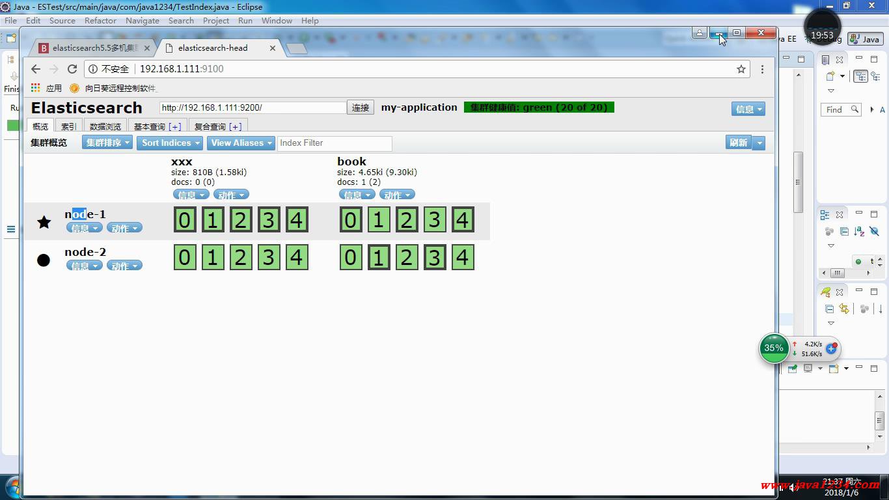Open 信息 dropdown for node-2

85,266
